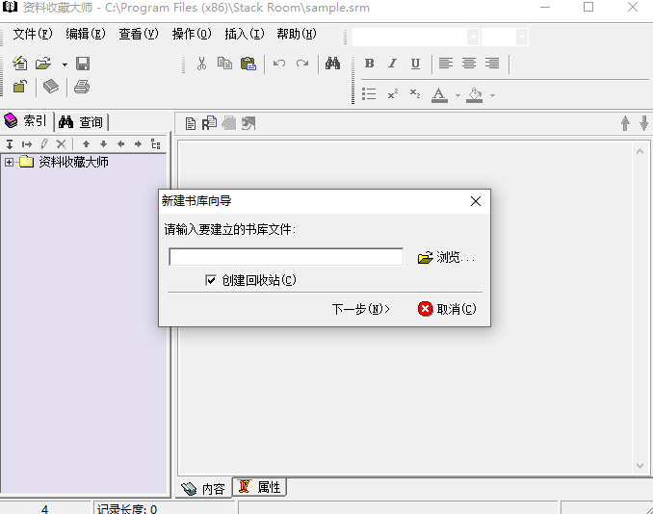Click the pencil edit tree icon
The width and height of the screenshot is (653, 514).
[x=44, y=144]
